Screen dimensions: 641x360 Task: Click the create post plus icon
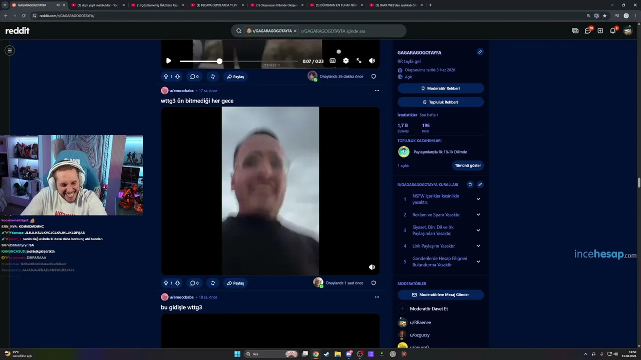(x=600, y=30)
